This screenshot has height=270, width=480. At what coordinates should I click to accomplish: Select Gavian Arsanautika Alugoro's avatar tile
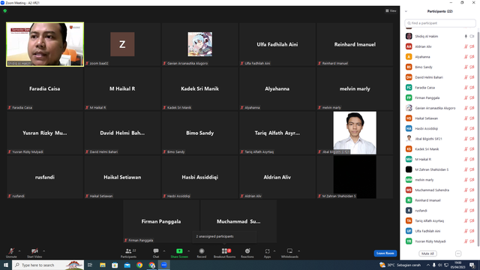pos(200,44)
